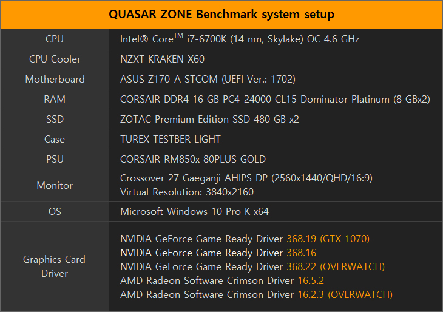Select the 'Case' label cell
443x312 pixels.
[x=55, y=140]
